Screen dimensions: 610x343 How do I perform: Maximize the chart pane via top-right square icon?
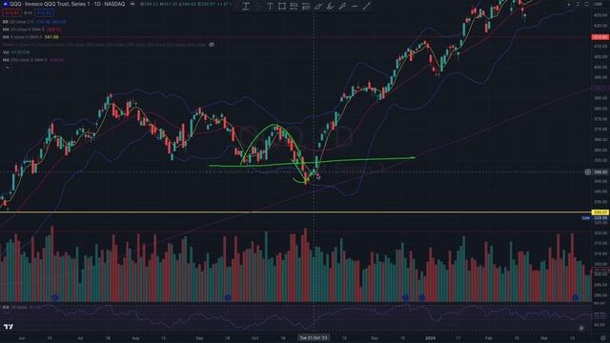coord(586,4)
